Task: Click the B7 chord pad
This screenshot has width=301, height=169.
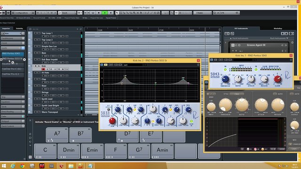Action: [80, 135]
